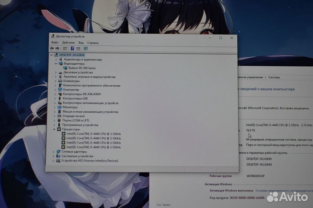
Task: Click the Back arrow in toolbar
Action: (x=52, y=49)
